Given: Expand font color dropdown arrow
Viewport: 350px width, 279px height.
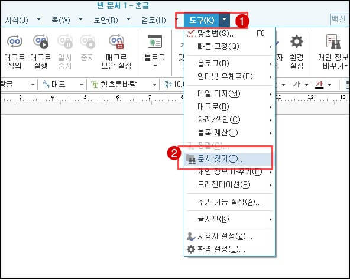Looking at the screenshot, I should click(x=329, y=85).
